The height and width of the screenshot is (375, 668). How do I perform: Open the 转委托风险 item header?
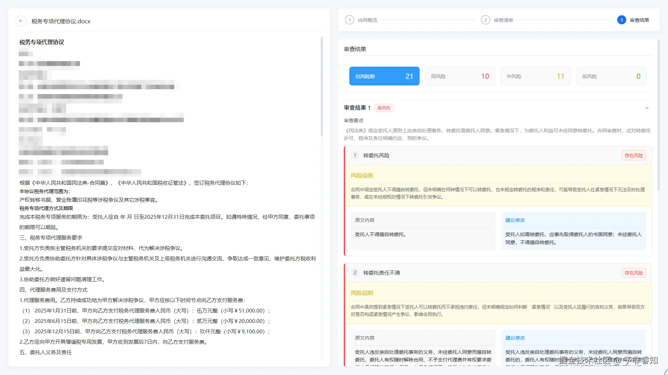(376, 156)
